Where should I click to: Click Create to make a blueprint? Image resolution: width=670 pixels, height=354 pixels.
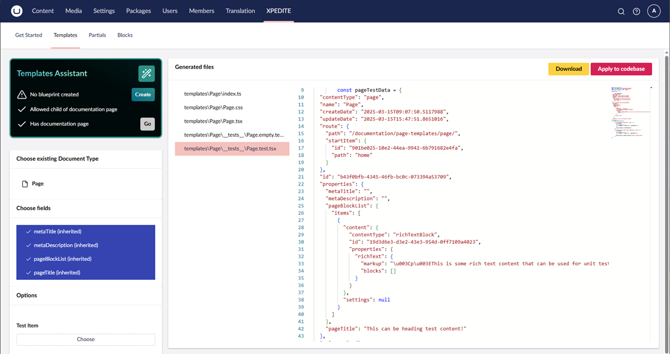click(x=143, y=95)
